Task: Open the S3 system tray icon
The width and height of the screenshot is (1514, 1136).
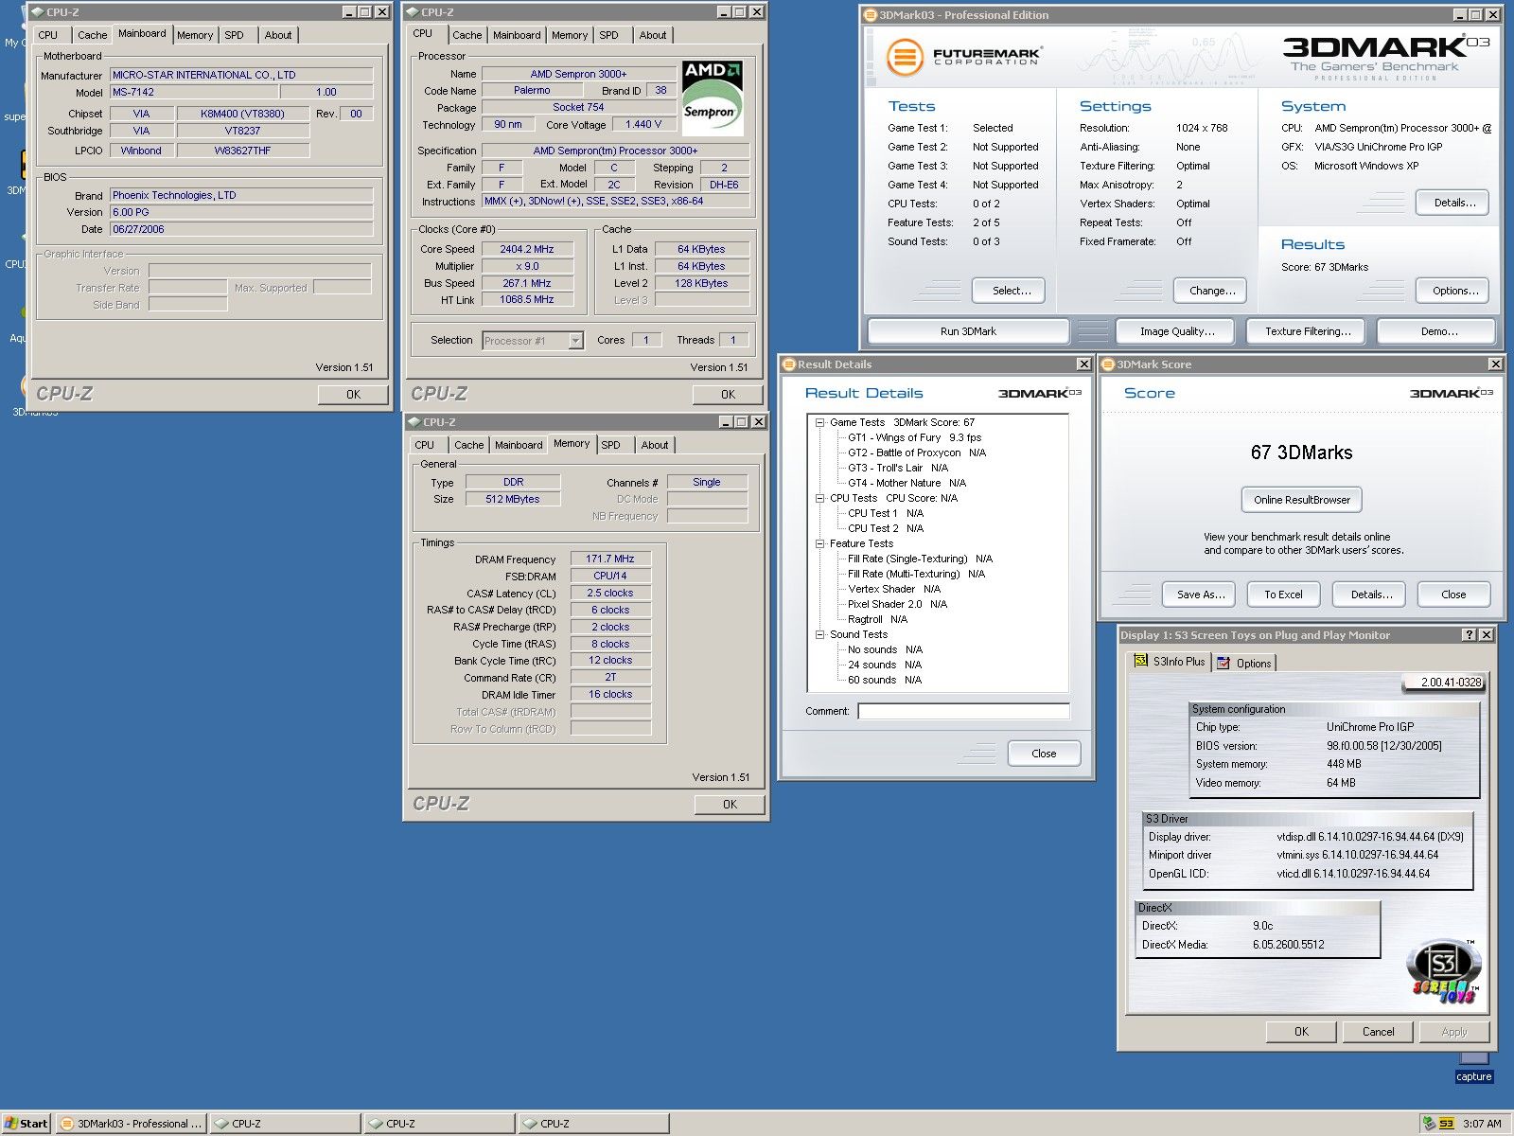Action: coord(1447,1124)
